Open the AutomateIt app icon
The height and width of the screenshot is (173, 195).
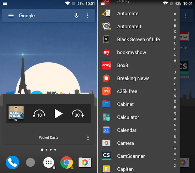coord(106,26)
